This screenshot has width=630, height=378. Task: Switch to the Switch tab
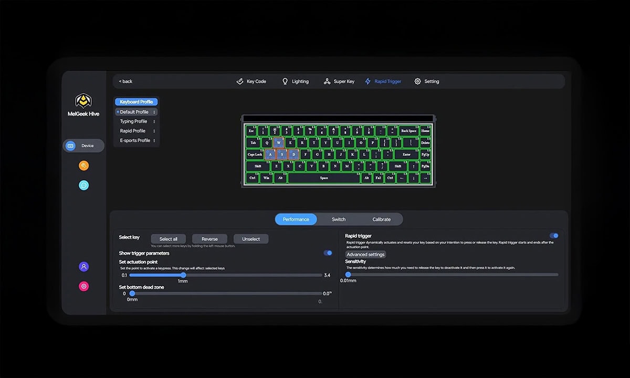click(338, 219)
